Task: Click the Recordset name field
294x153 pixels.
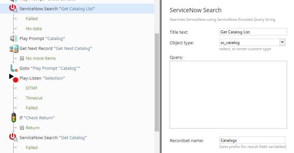Action: pos(252,140)
